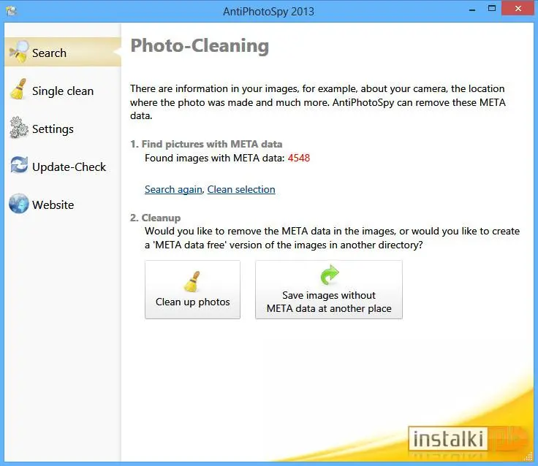Click the resize grip in window corner
Image resolution: width=538 pixels, height=466 pixels.
528,457
